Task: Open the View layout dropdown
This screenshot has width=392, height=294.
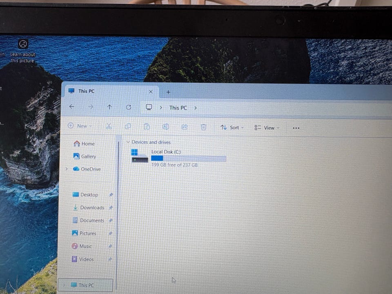Action: point(267,128)
